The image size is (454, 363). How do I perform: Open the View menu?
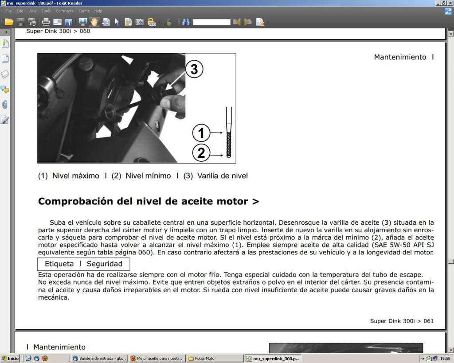click(32, 11)
